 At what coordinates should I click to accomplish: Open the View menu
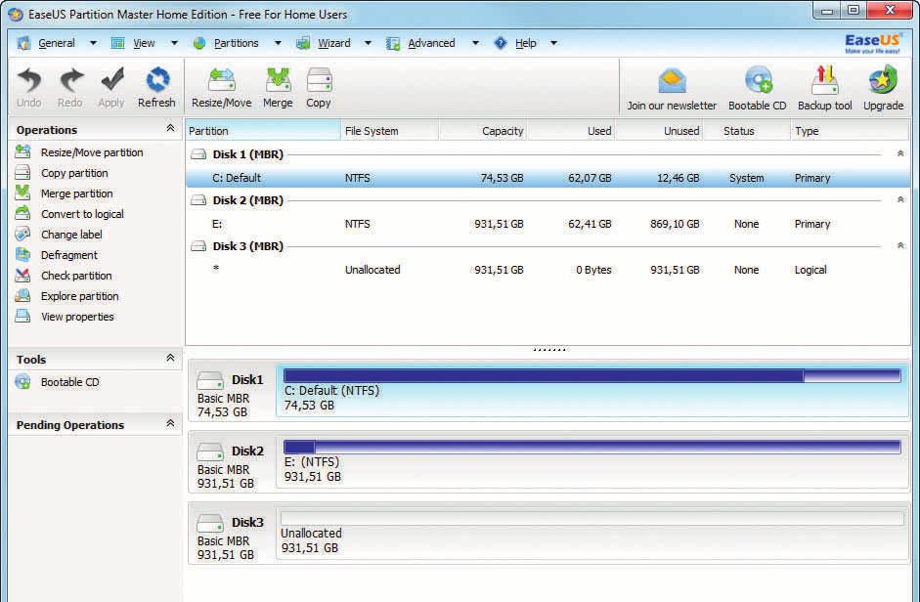144,43
